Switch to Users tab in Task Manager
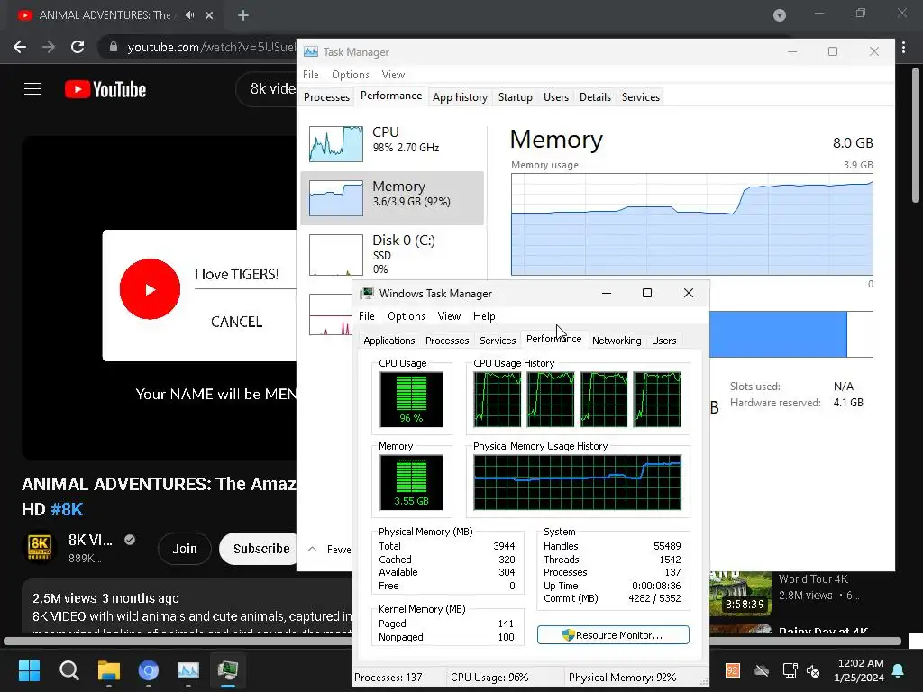The image size is (923, 692). (555, 97)
